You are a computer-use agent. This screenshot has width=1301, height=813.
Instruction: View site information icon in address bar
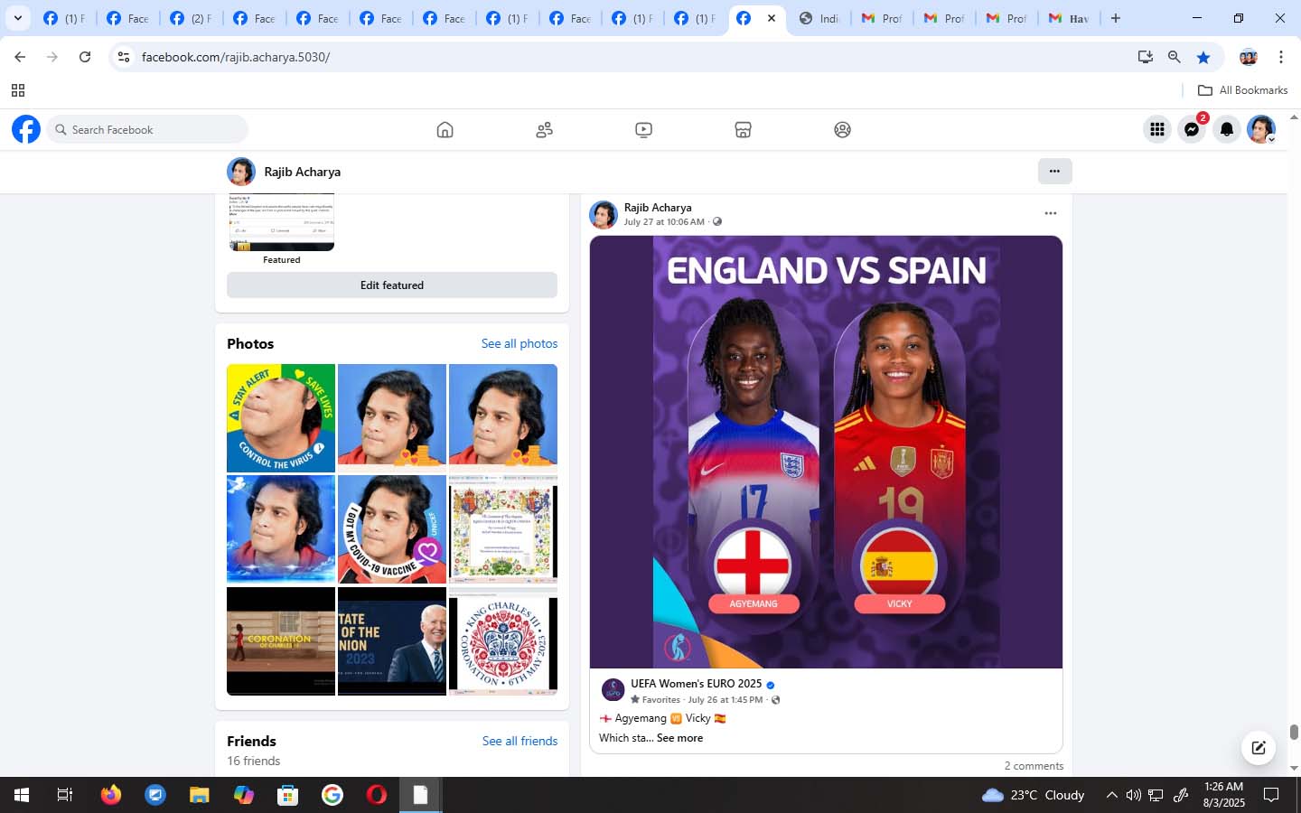click(x=124, y=57)
